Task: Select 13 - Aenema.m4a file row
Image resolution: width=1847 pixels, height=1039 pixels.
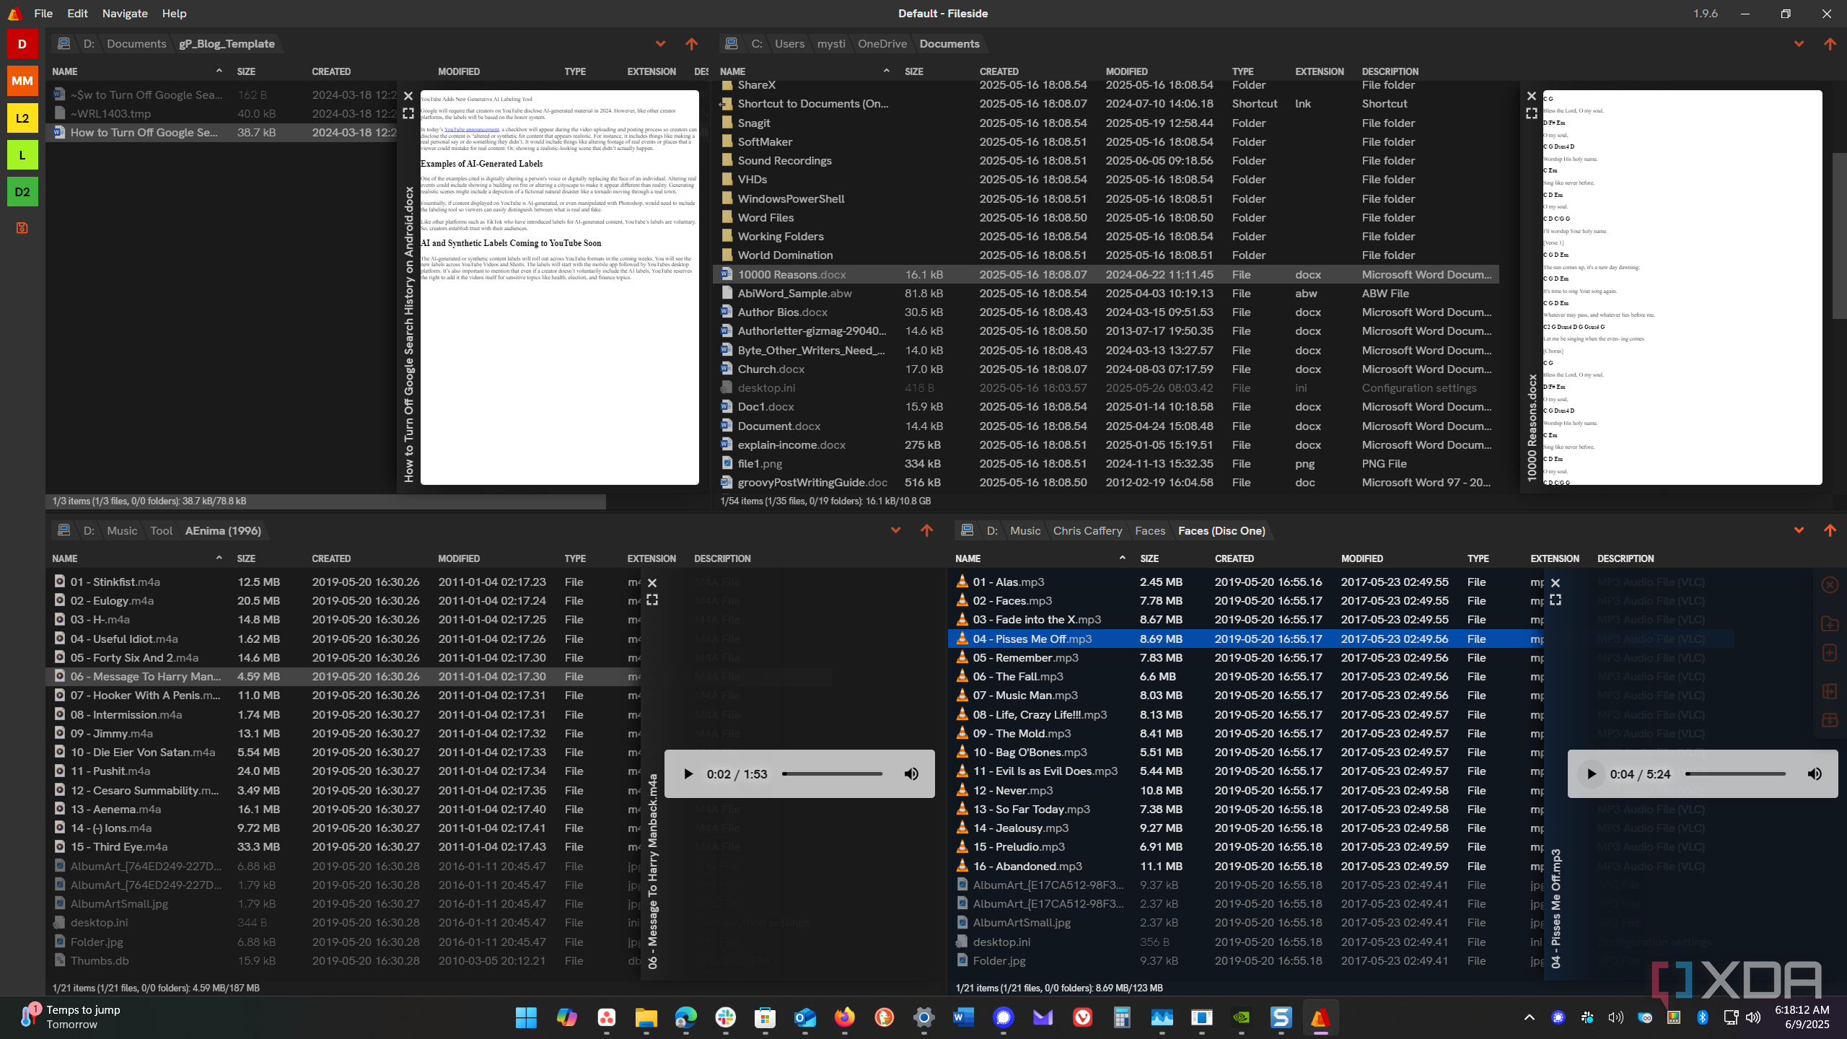Action: pos(343,810)
